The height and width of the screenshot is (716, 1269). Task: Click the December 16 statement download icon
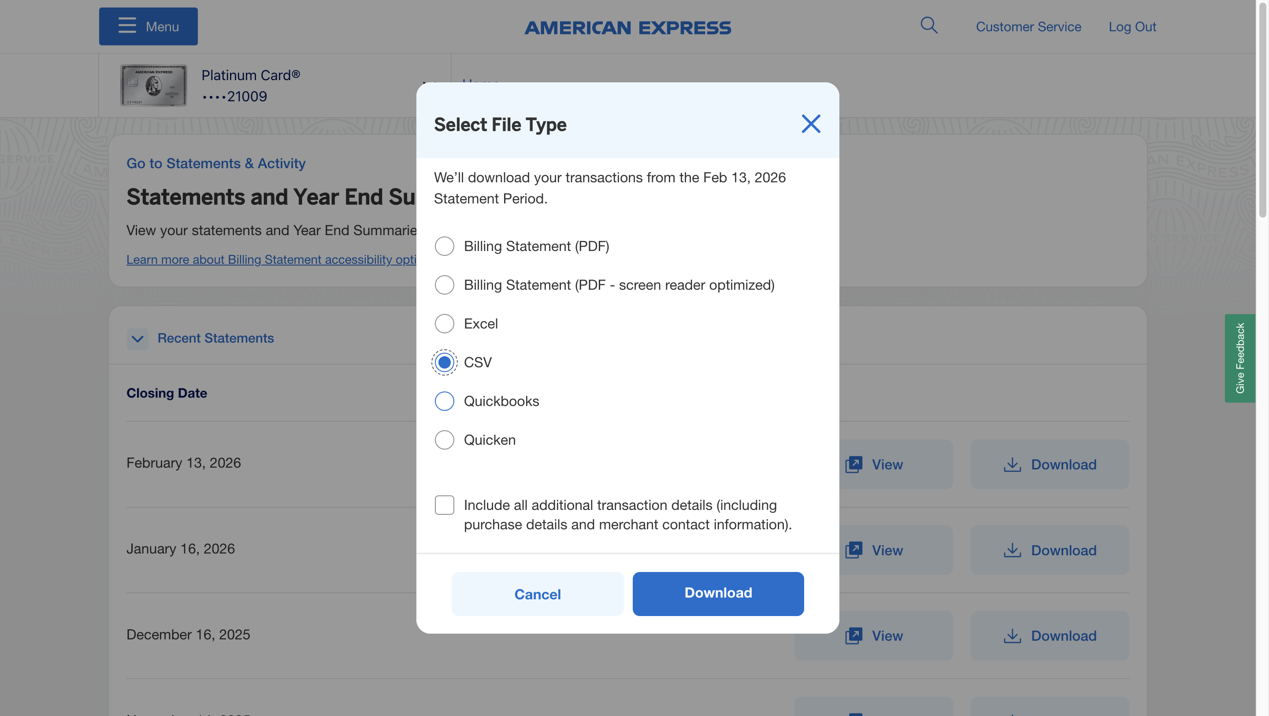1012,636
